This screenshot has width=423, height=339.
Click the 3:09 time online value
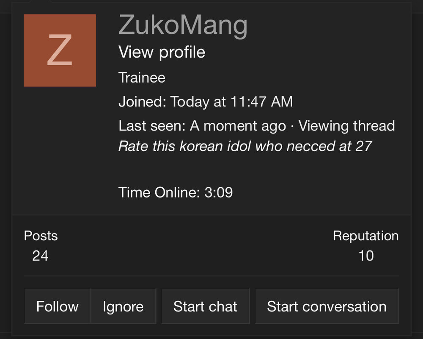tap(218, 192)
